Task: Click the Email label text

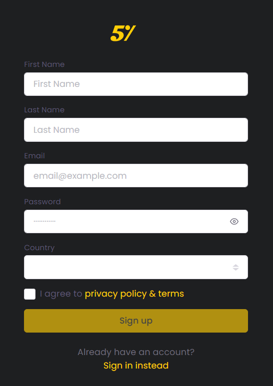Action: point(34,156)
